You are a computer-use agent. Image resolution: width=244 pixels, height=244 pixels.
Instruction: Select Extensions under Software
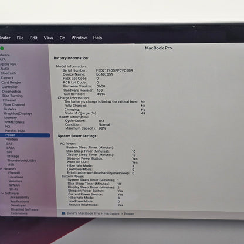[19, 213]
